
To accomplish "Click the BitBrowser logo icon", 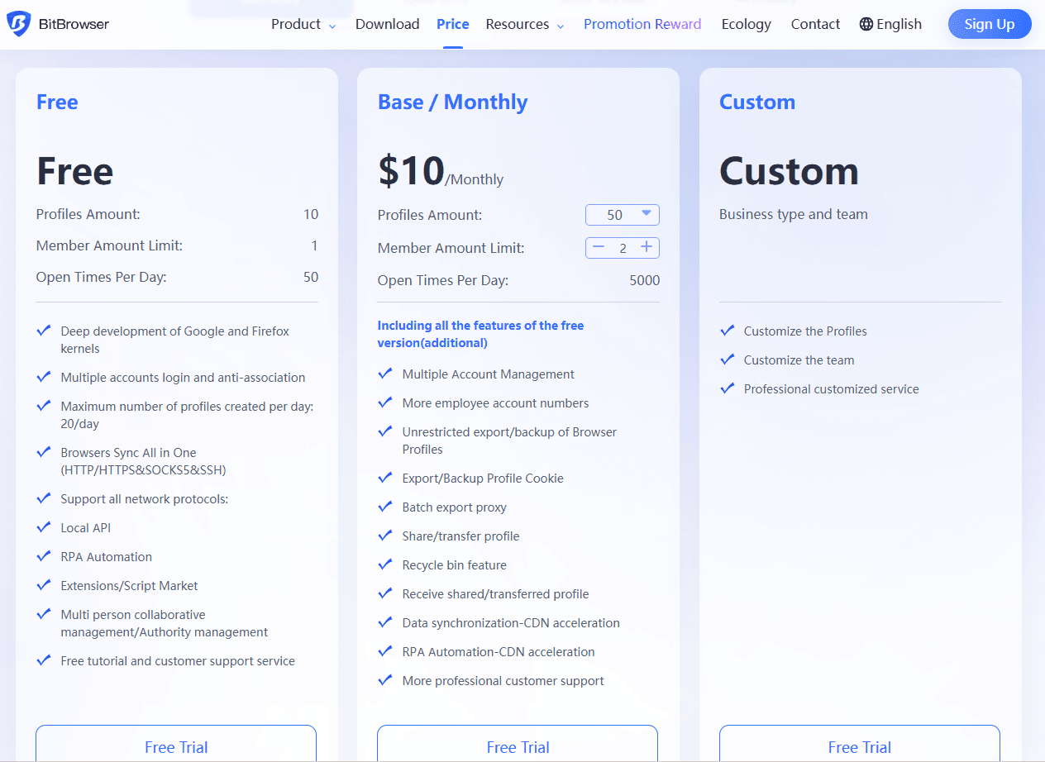I will (x=17, y=23).
